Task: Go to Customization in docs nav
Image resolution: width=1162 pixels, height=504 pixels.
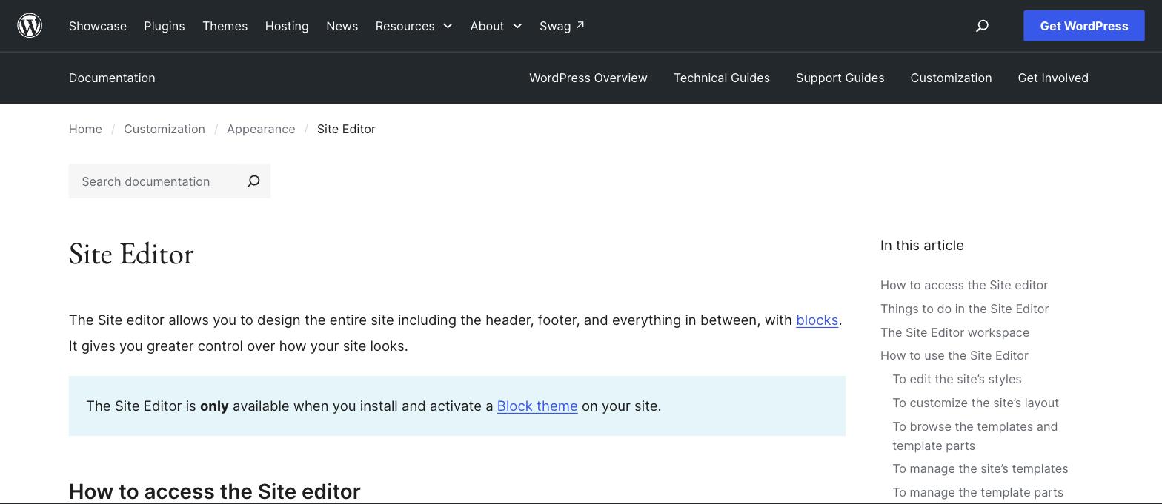Action: [x=952, y=78]
